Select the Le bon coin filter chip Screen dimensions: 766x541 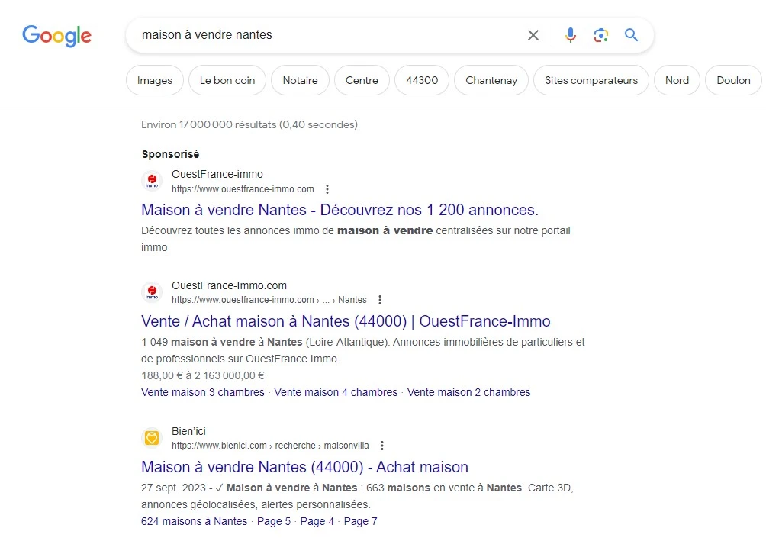tap(227, 79)
